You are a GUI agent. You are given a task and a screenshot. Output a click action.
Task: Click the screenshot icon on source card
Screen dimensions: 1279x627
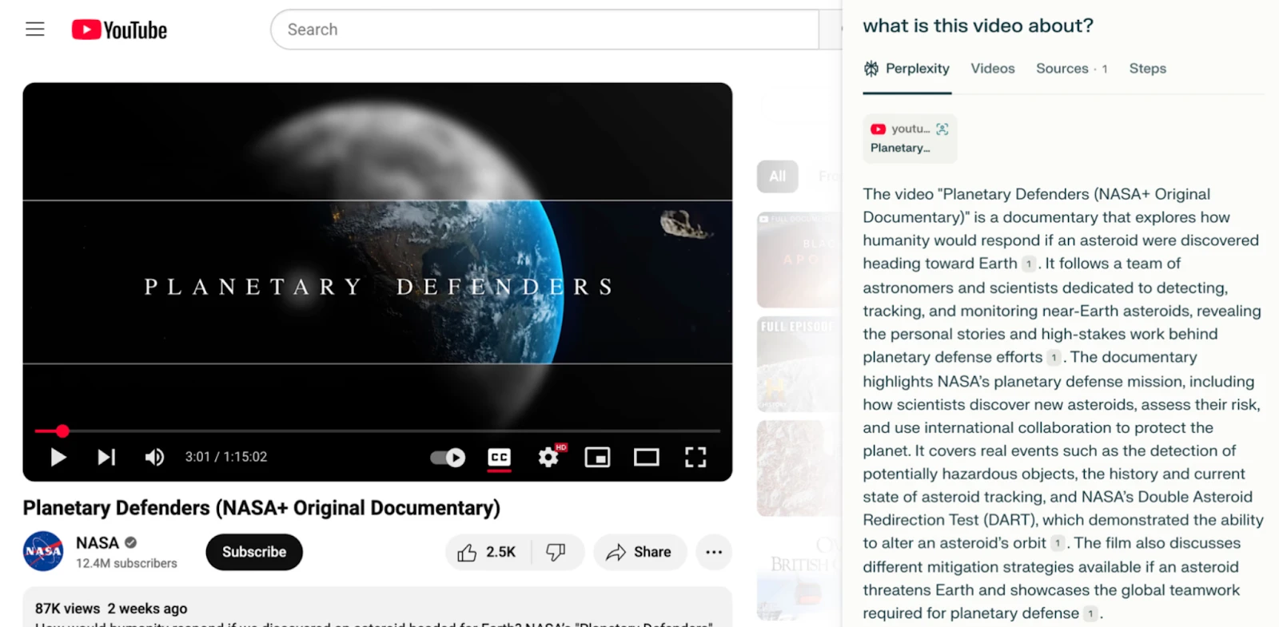(942, 129)
